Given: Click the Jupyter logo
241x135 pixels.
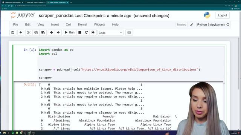Looking at the screenshot, I should [23, 15].
